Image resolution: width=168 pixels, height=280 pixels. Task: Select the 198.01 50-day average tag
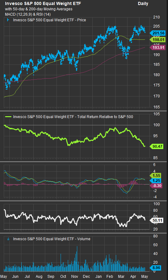[x=157, y=39]
